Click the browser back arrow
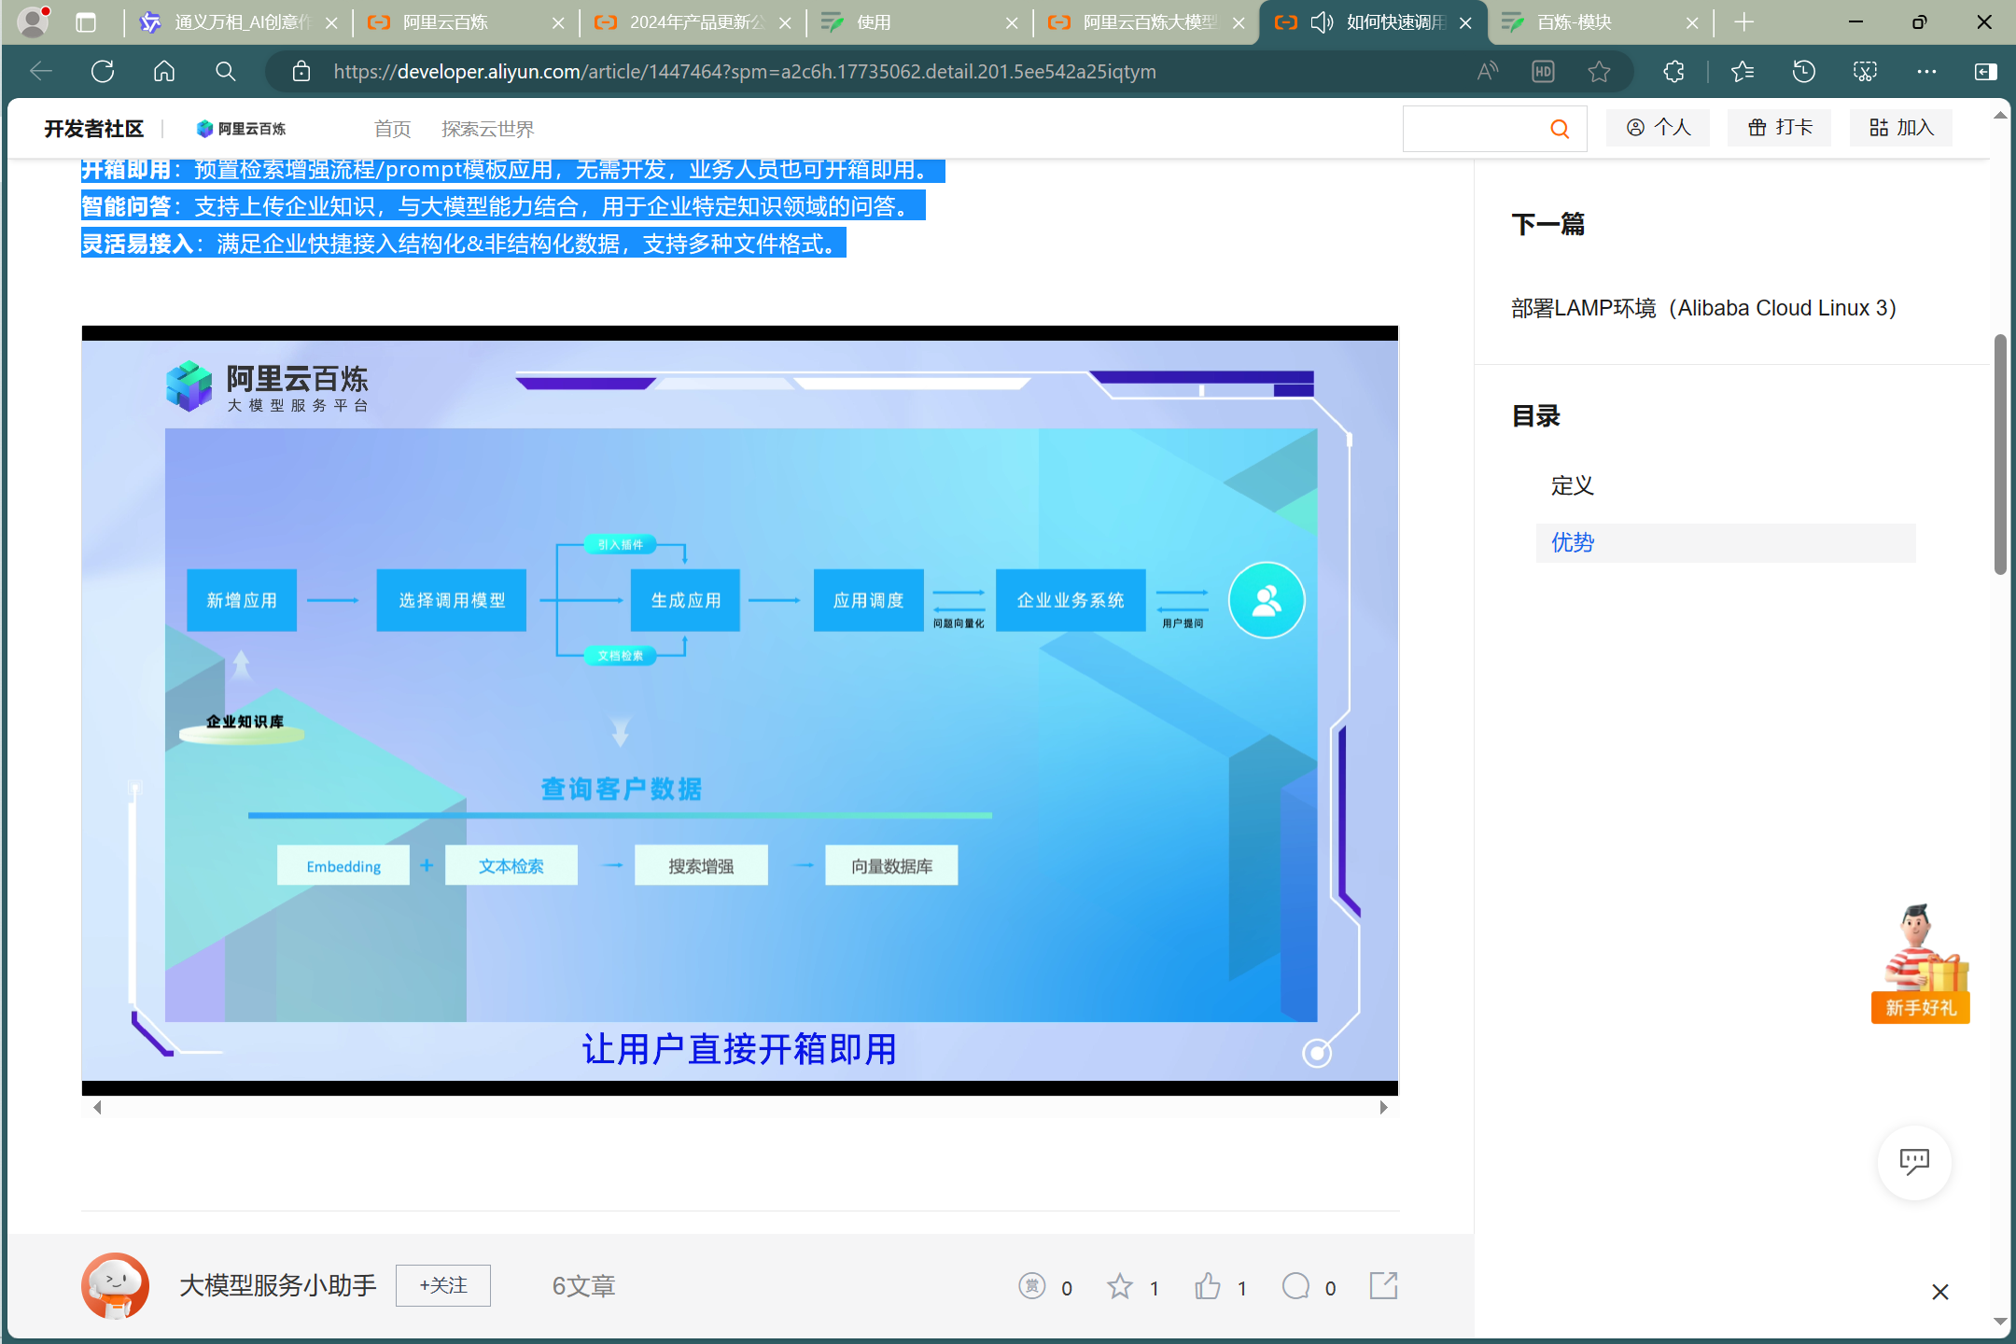This screenshot has width=2016, height=1344. tap(41, 71)
